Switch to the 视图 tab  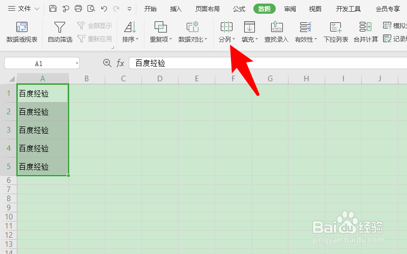[x=315, y=9]
